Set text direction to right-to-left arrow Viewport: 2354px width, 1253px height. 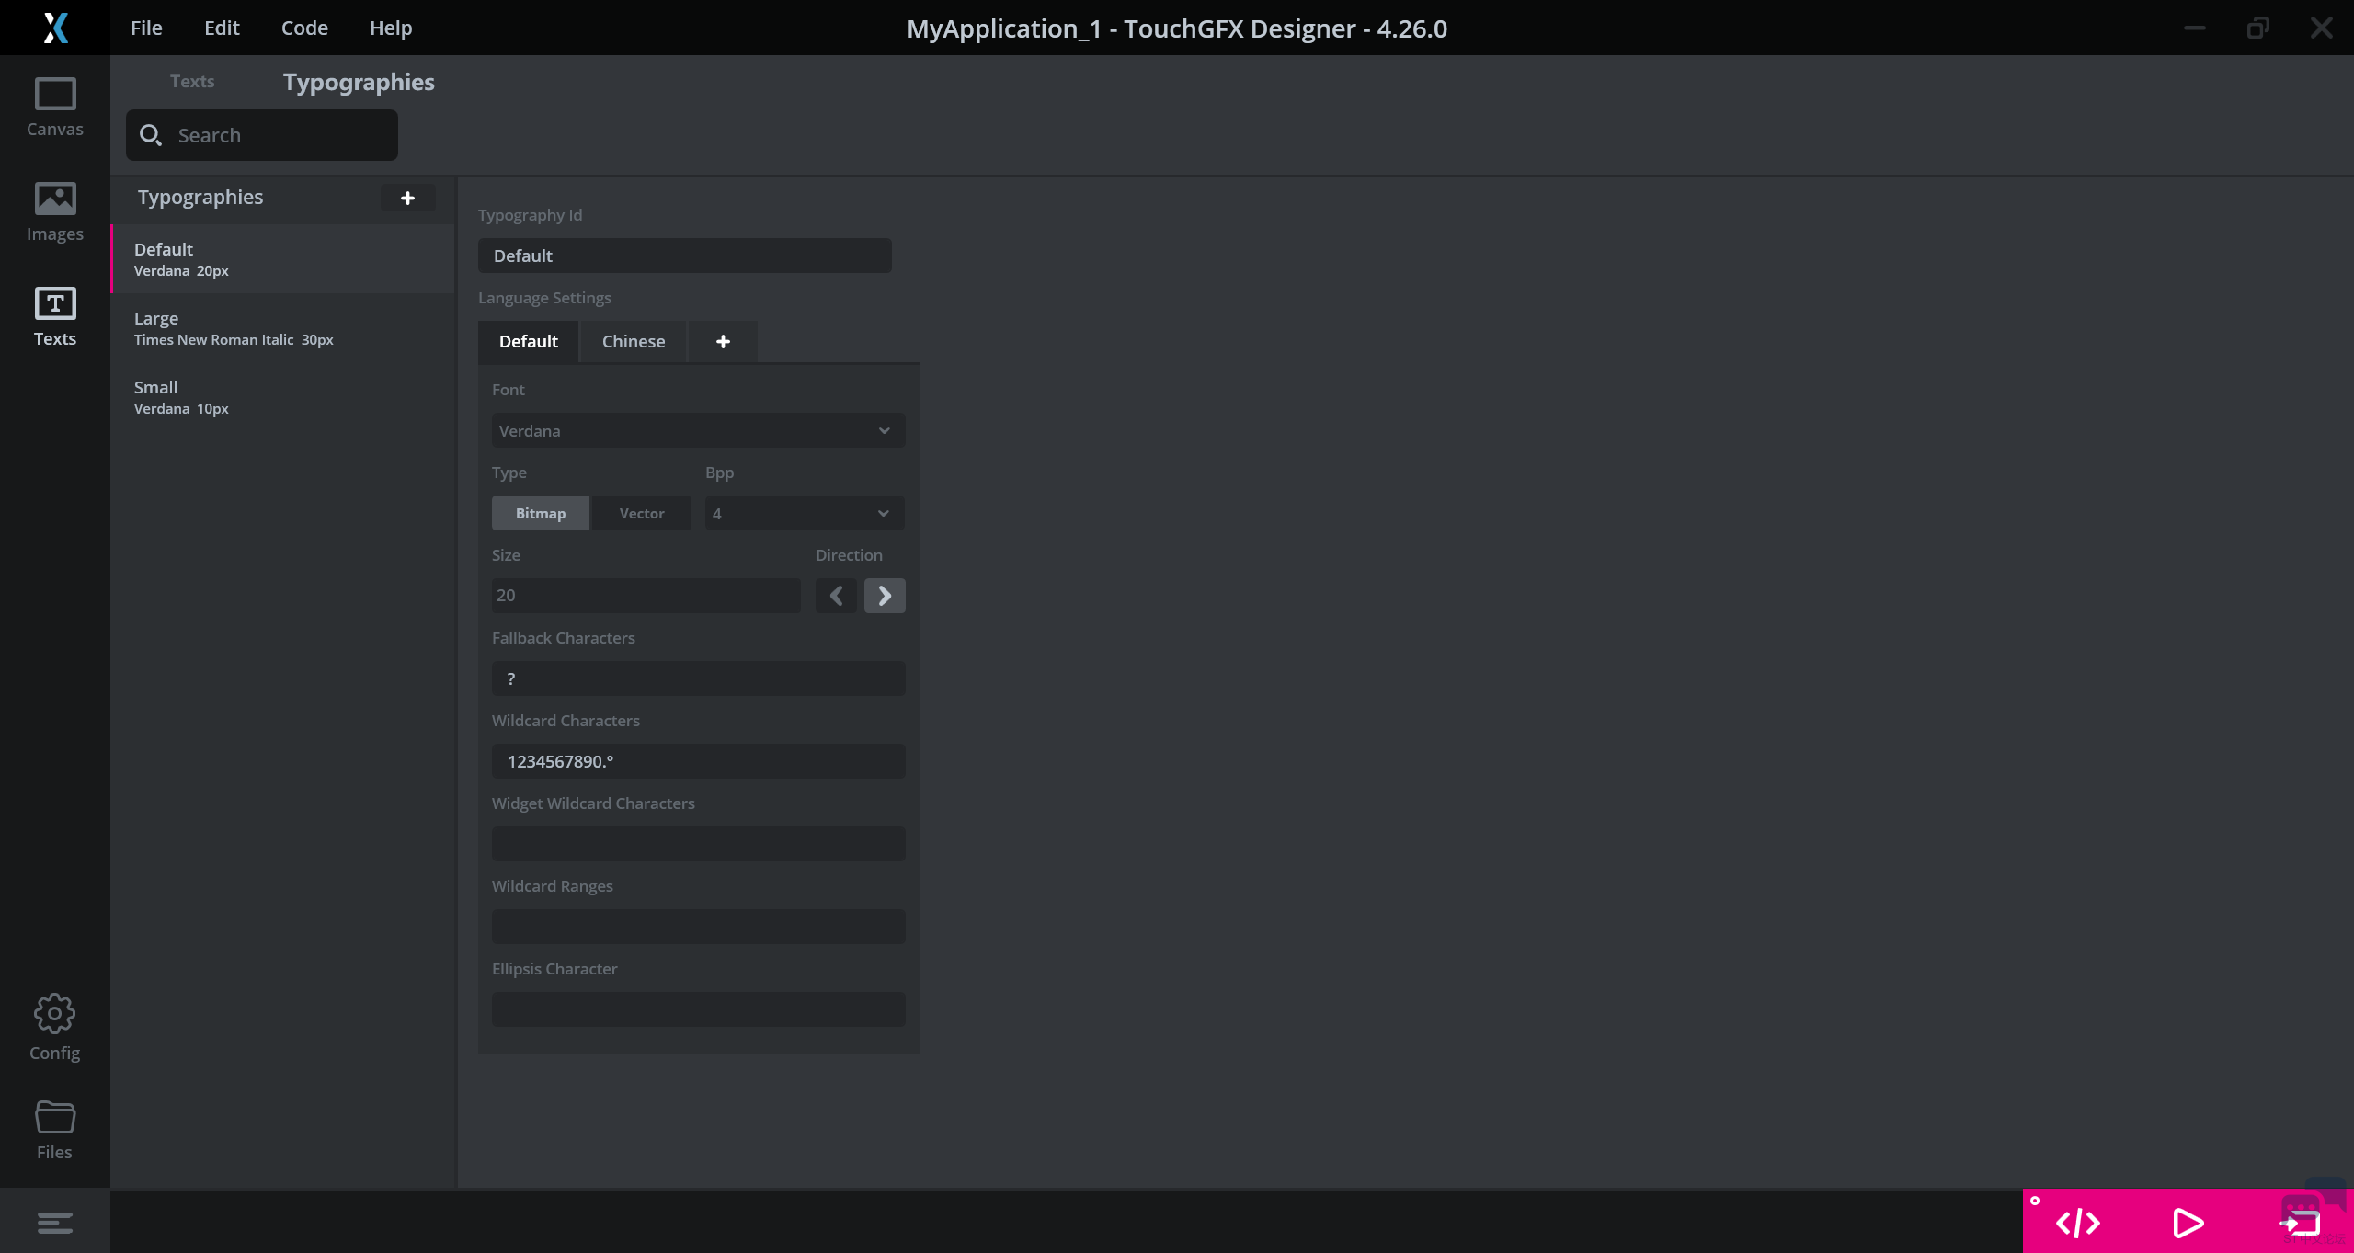tap(836, 596)
